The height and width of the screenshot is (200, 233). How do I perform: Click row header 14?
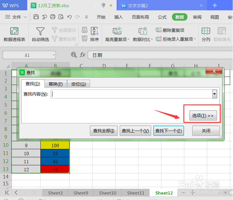(x=6, y=177)
